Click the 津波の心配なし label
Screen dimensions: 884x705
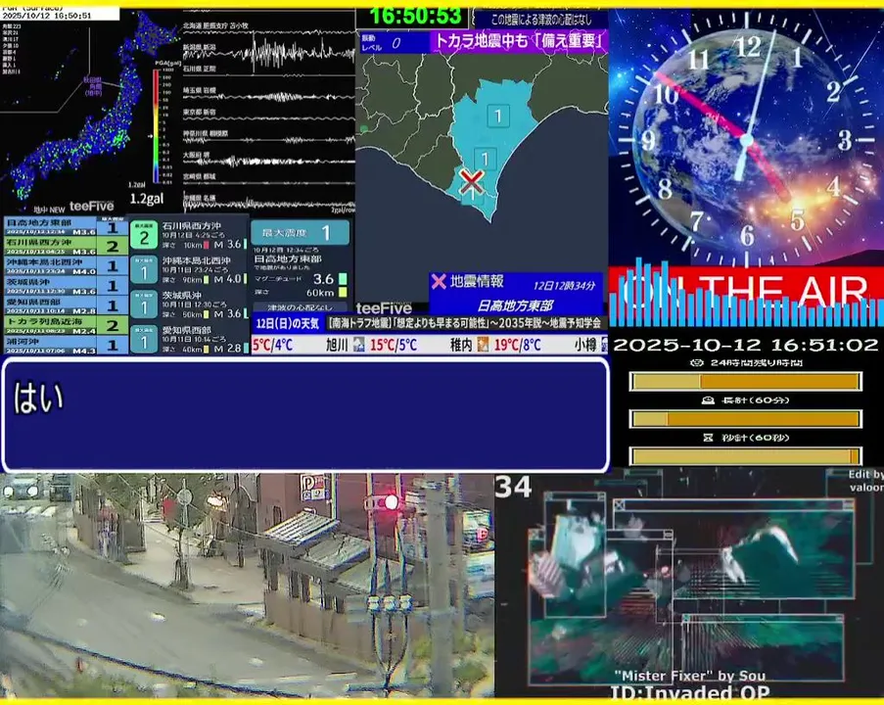coord(300,307)
